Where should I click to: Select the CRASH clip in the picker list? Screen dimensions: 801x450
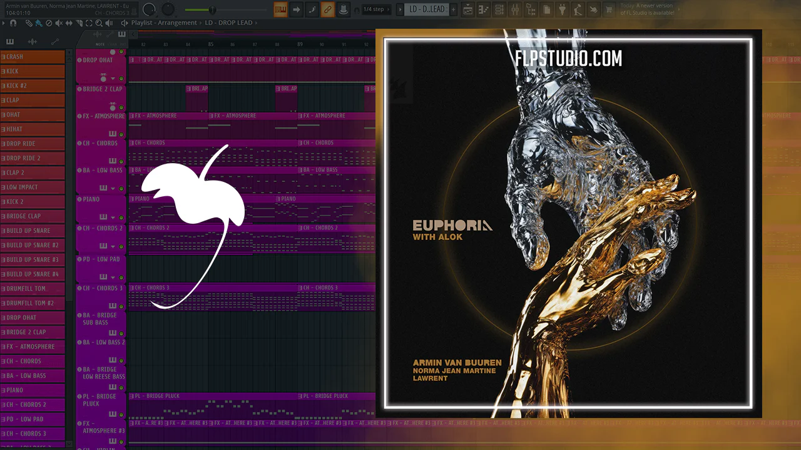click(33, 57)
